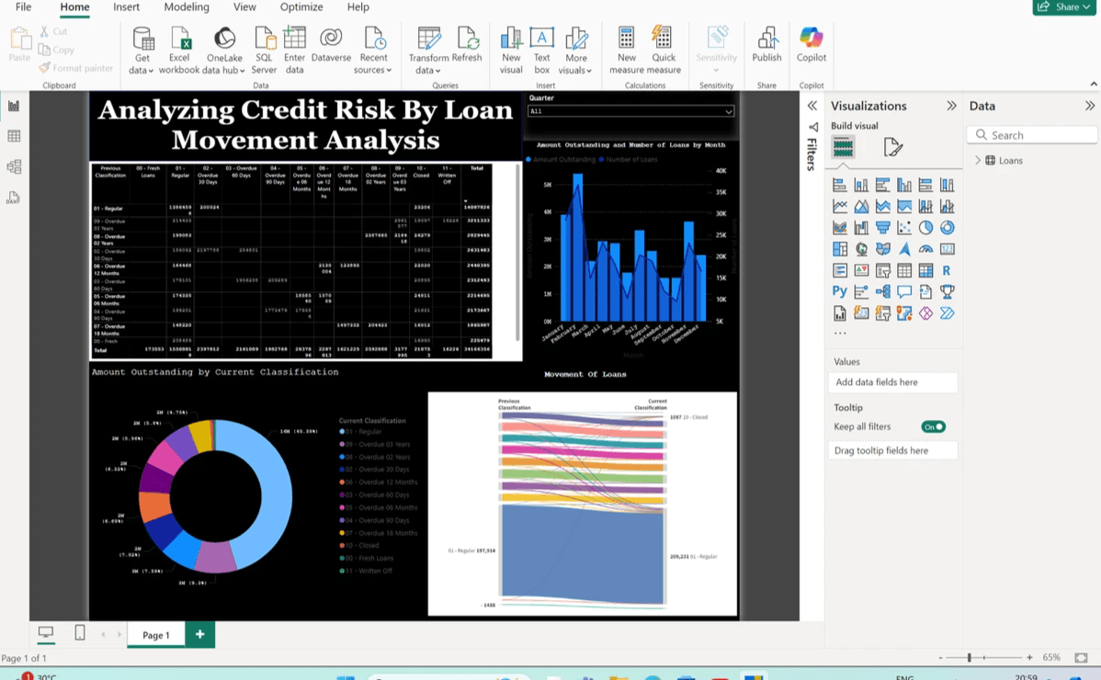
Task: Click the Refresh button
Action: pos(467,44)
